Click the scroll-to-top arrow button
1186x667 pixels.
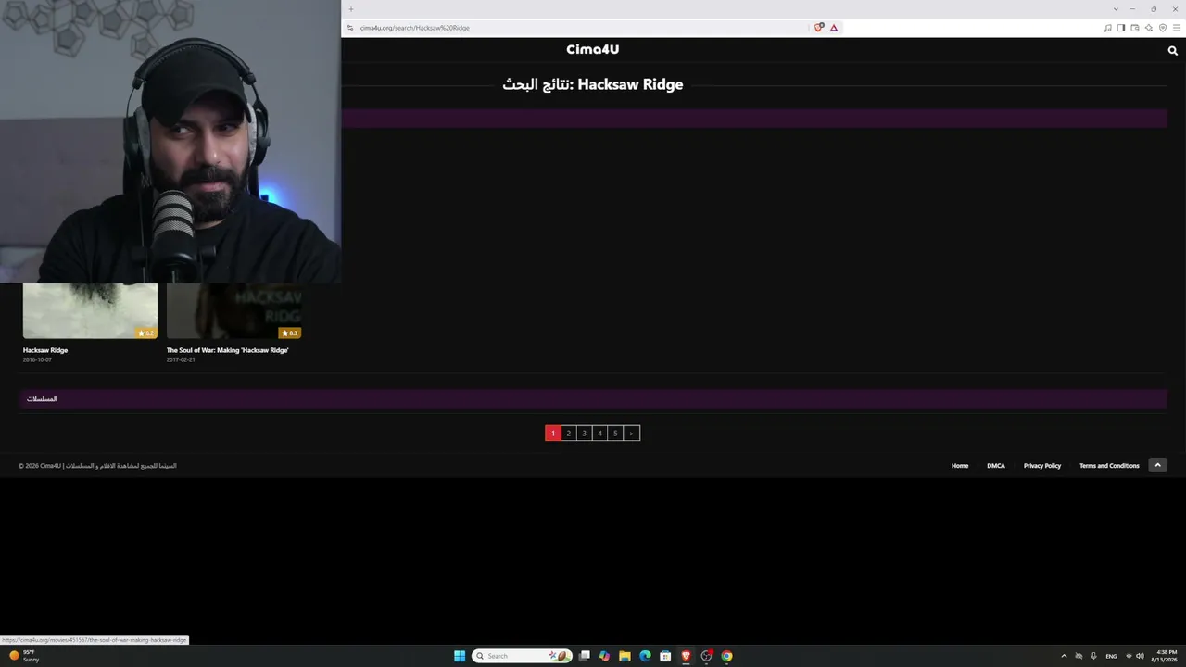[1157, 465]
